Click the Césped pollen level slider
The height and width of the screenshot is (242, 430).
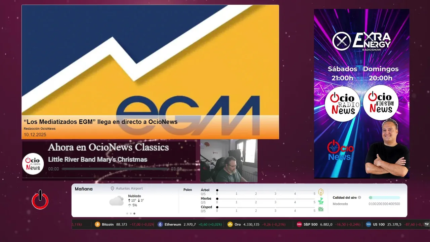tap(266, 207)
